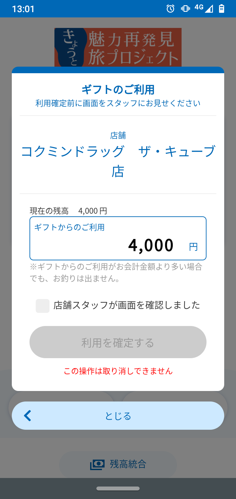Image resolution: width=236 pixels, height=499 pixels.
Task: Tap the red この操作は取り消しできません warning
Action: 118,371
